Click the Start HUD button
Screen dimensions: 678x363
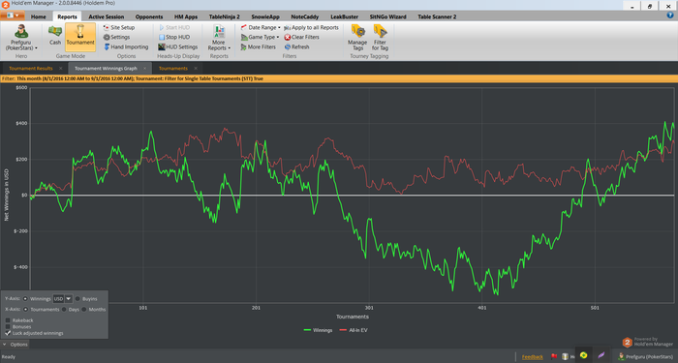pos(174,27)
